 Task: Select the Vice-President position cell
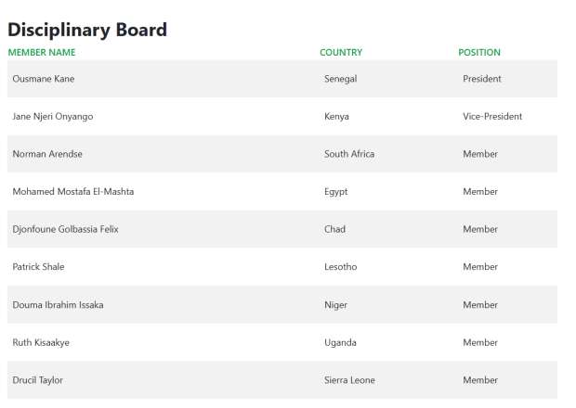tap(492, 117)
